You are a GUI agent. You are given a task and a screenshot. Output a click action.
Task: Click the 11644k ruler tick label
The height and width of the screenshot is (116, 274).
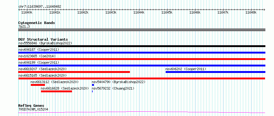tap(139, 12)
